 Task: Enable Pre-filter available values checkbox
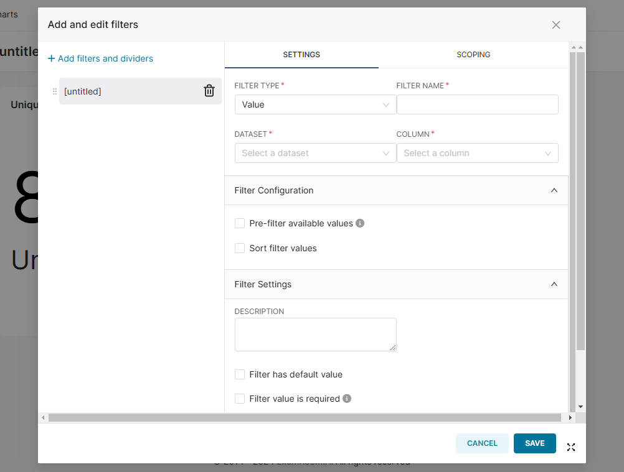240,223
